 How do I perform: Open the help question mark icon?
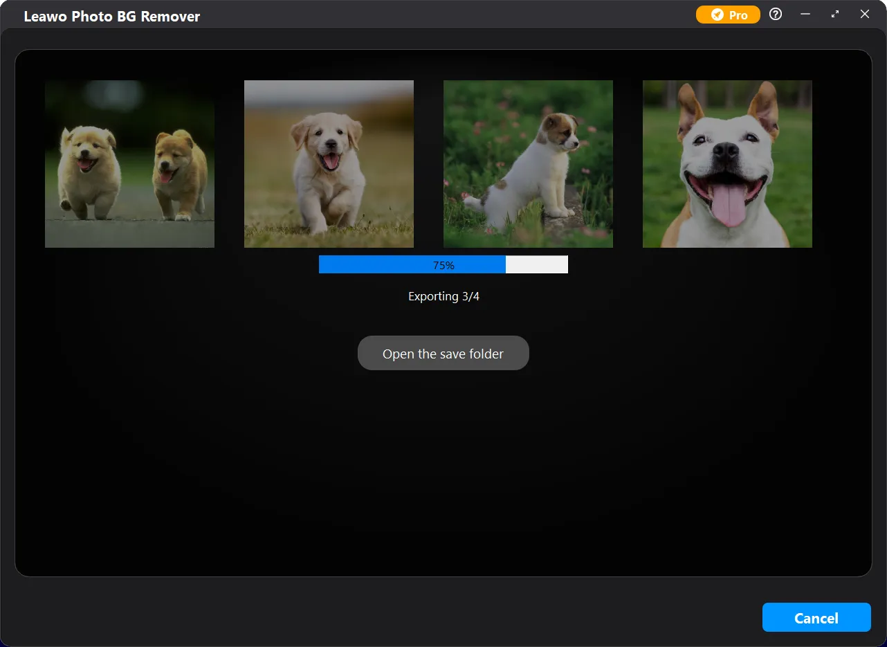tap(776, 15)
